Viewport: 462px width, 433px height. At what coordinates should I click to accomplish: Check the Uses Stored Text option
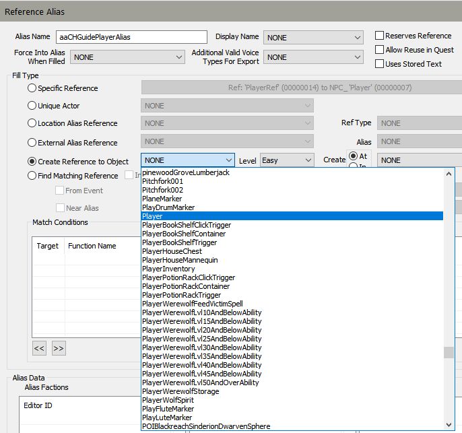click(x=380, y=64)
